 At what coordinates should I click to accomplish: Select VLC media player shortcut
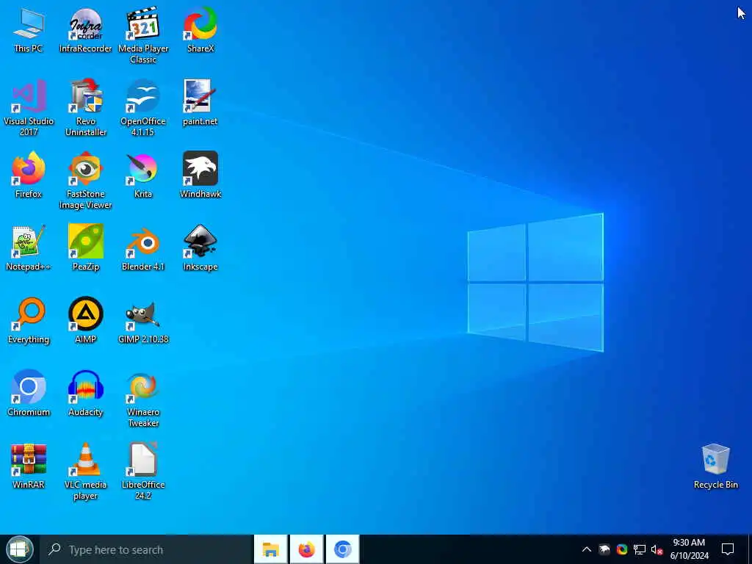(x=85, y=471)
